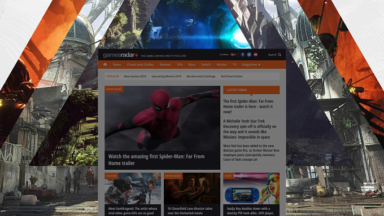The image size is (384, 216).
Task: Open the GamesRadar Facebook page icon
Action: click(243, 55)
